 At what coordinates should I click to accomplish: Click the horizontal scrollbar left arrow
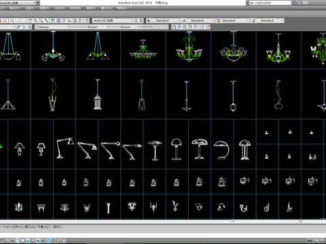[x=233, y=222]
